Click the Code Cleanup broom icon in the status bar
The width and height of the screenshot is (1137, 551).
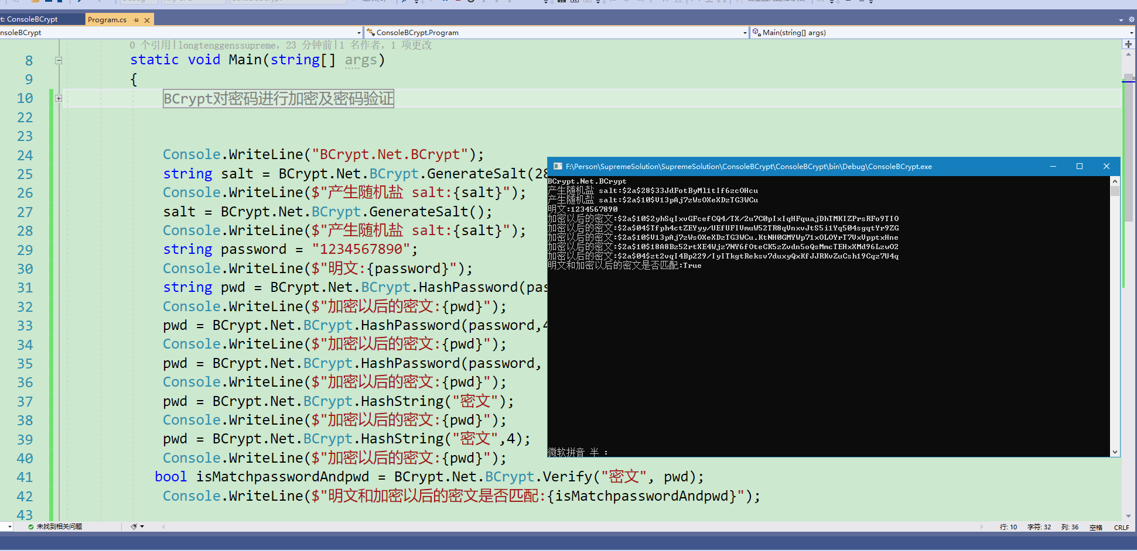click(133, 526)
